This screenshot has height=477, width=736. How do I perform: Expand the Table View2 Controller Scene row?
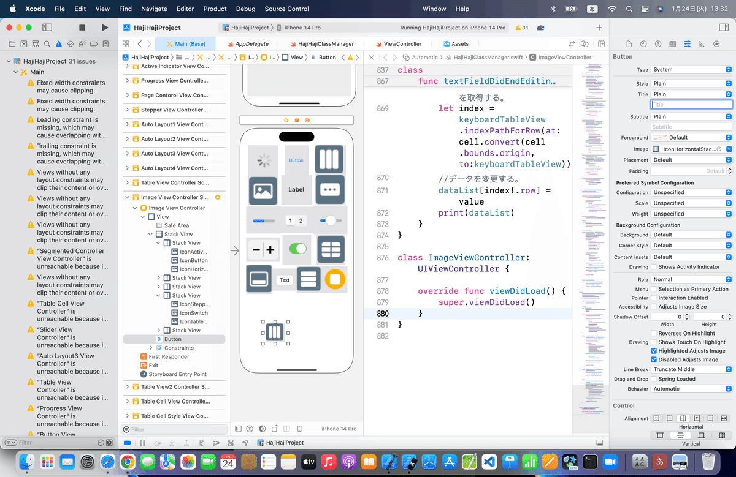(128, 387)
